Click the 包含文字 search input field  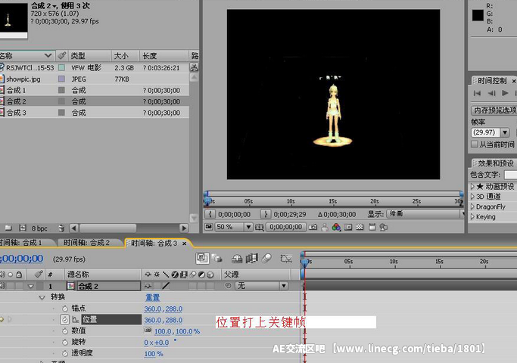point(510,175)
